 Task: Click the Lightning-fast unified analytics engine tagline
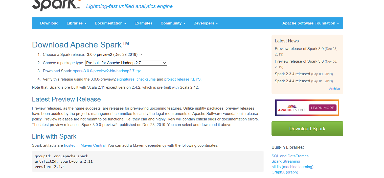[x=129, y=6]
